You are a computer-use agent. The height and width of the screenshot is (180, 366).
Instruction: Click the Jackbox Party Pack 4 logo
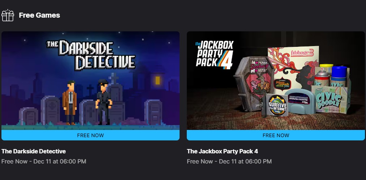click(215, 55)
